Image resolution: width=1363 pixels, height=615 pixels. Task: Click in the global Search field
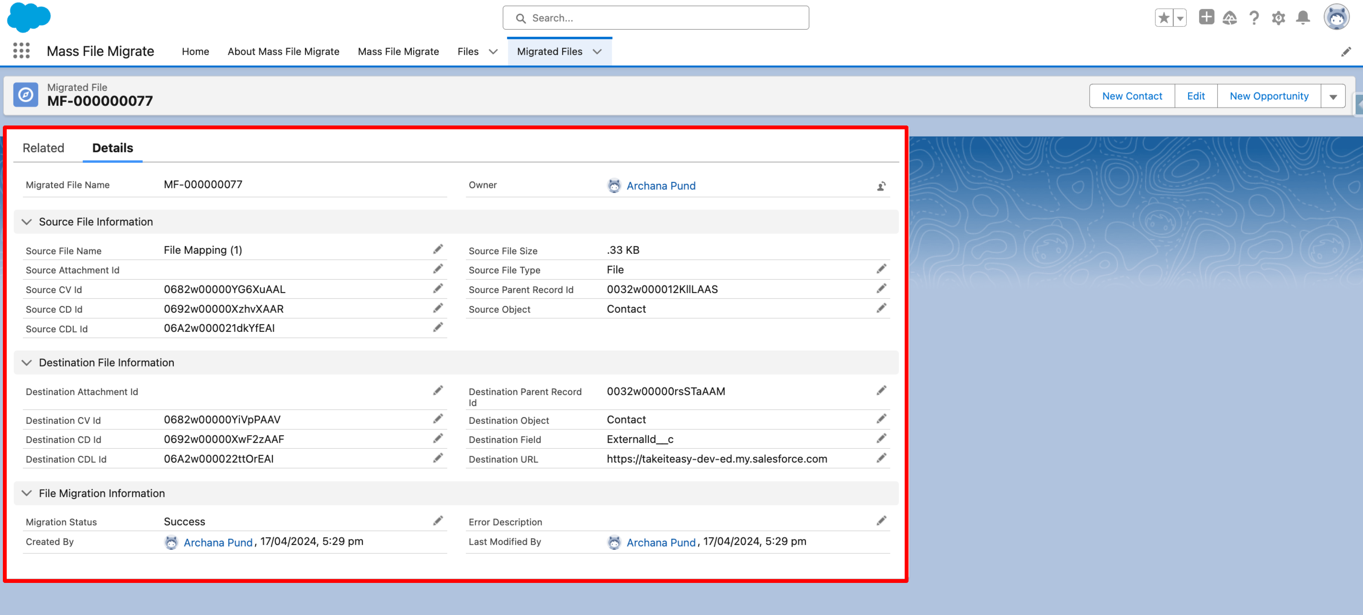(x=656, y=18)
